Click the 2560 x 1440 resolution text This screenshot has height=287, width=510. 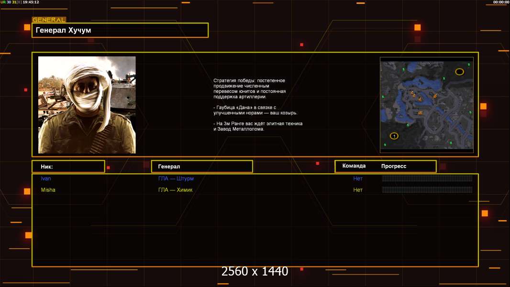tap(255, 271)
